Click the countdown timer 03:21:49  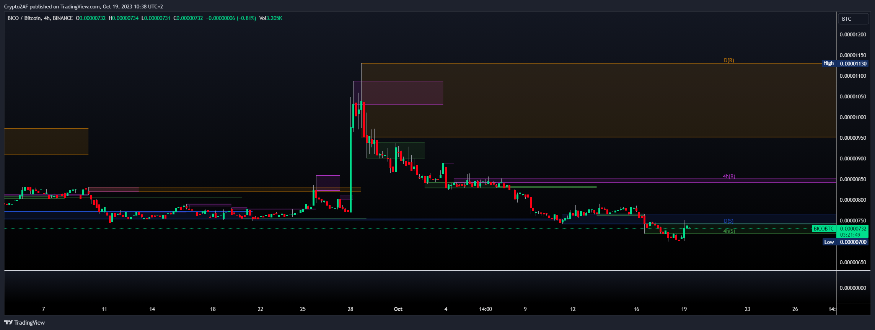[x=850, y=235]
